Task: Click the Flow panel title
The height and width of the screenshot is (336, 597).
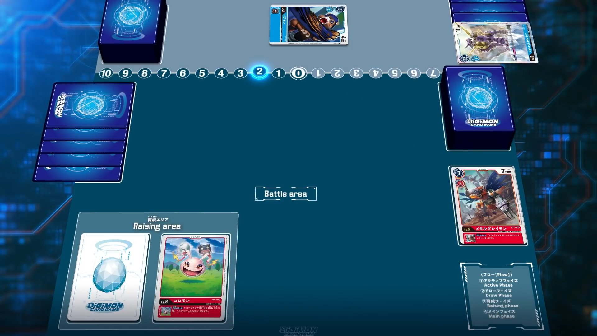Action: tap(497, 275)
